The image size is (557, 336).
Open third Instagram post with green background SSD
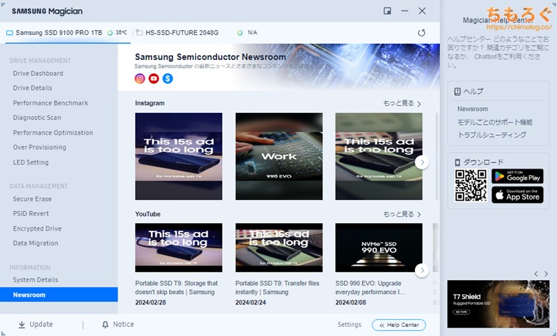coord(379,156)
